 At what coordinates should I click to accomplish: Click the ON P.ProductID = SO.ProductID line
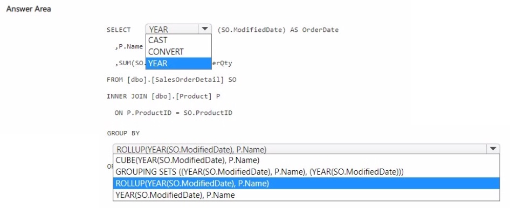174,113
